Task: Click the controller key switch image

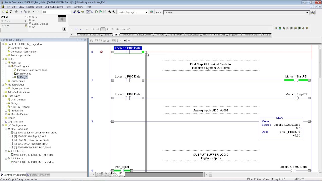Action: tap(62, 19)
